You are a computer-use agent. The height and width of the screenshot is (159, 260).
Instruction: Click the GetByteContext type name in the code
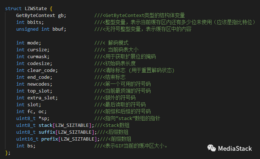35,15
